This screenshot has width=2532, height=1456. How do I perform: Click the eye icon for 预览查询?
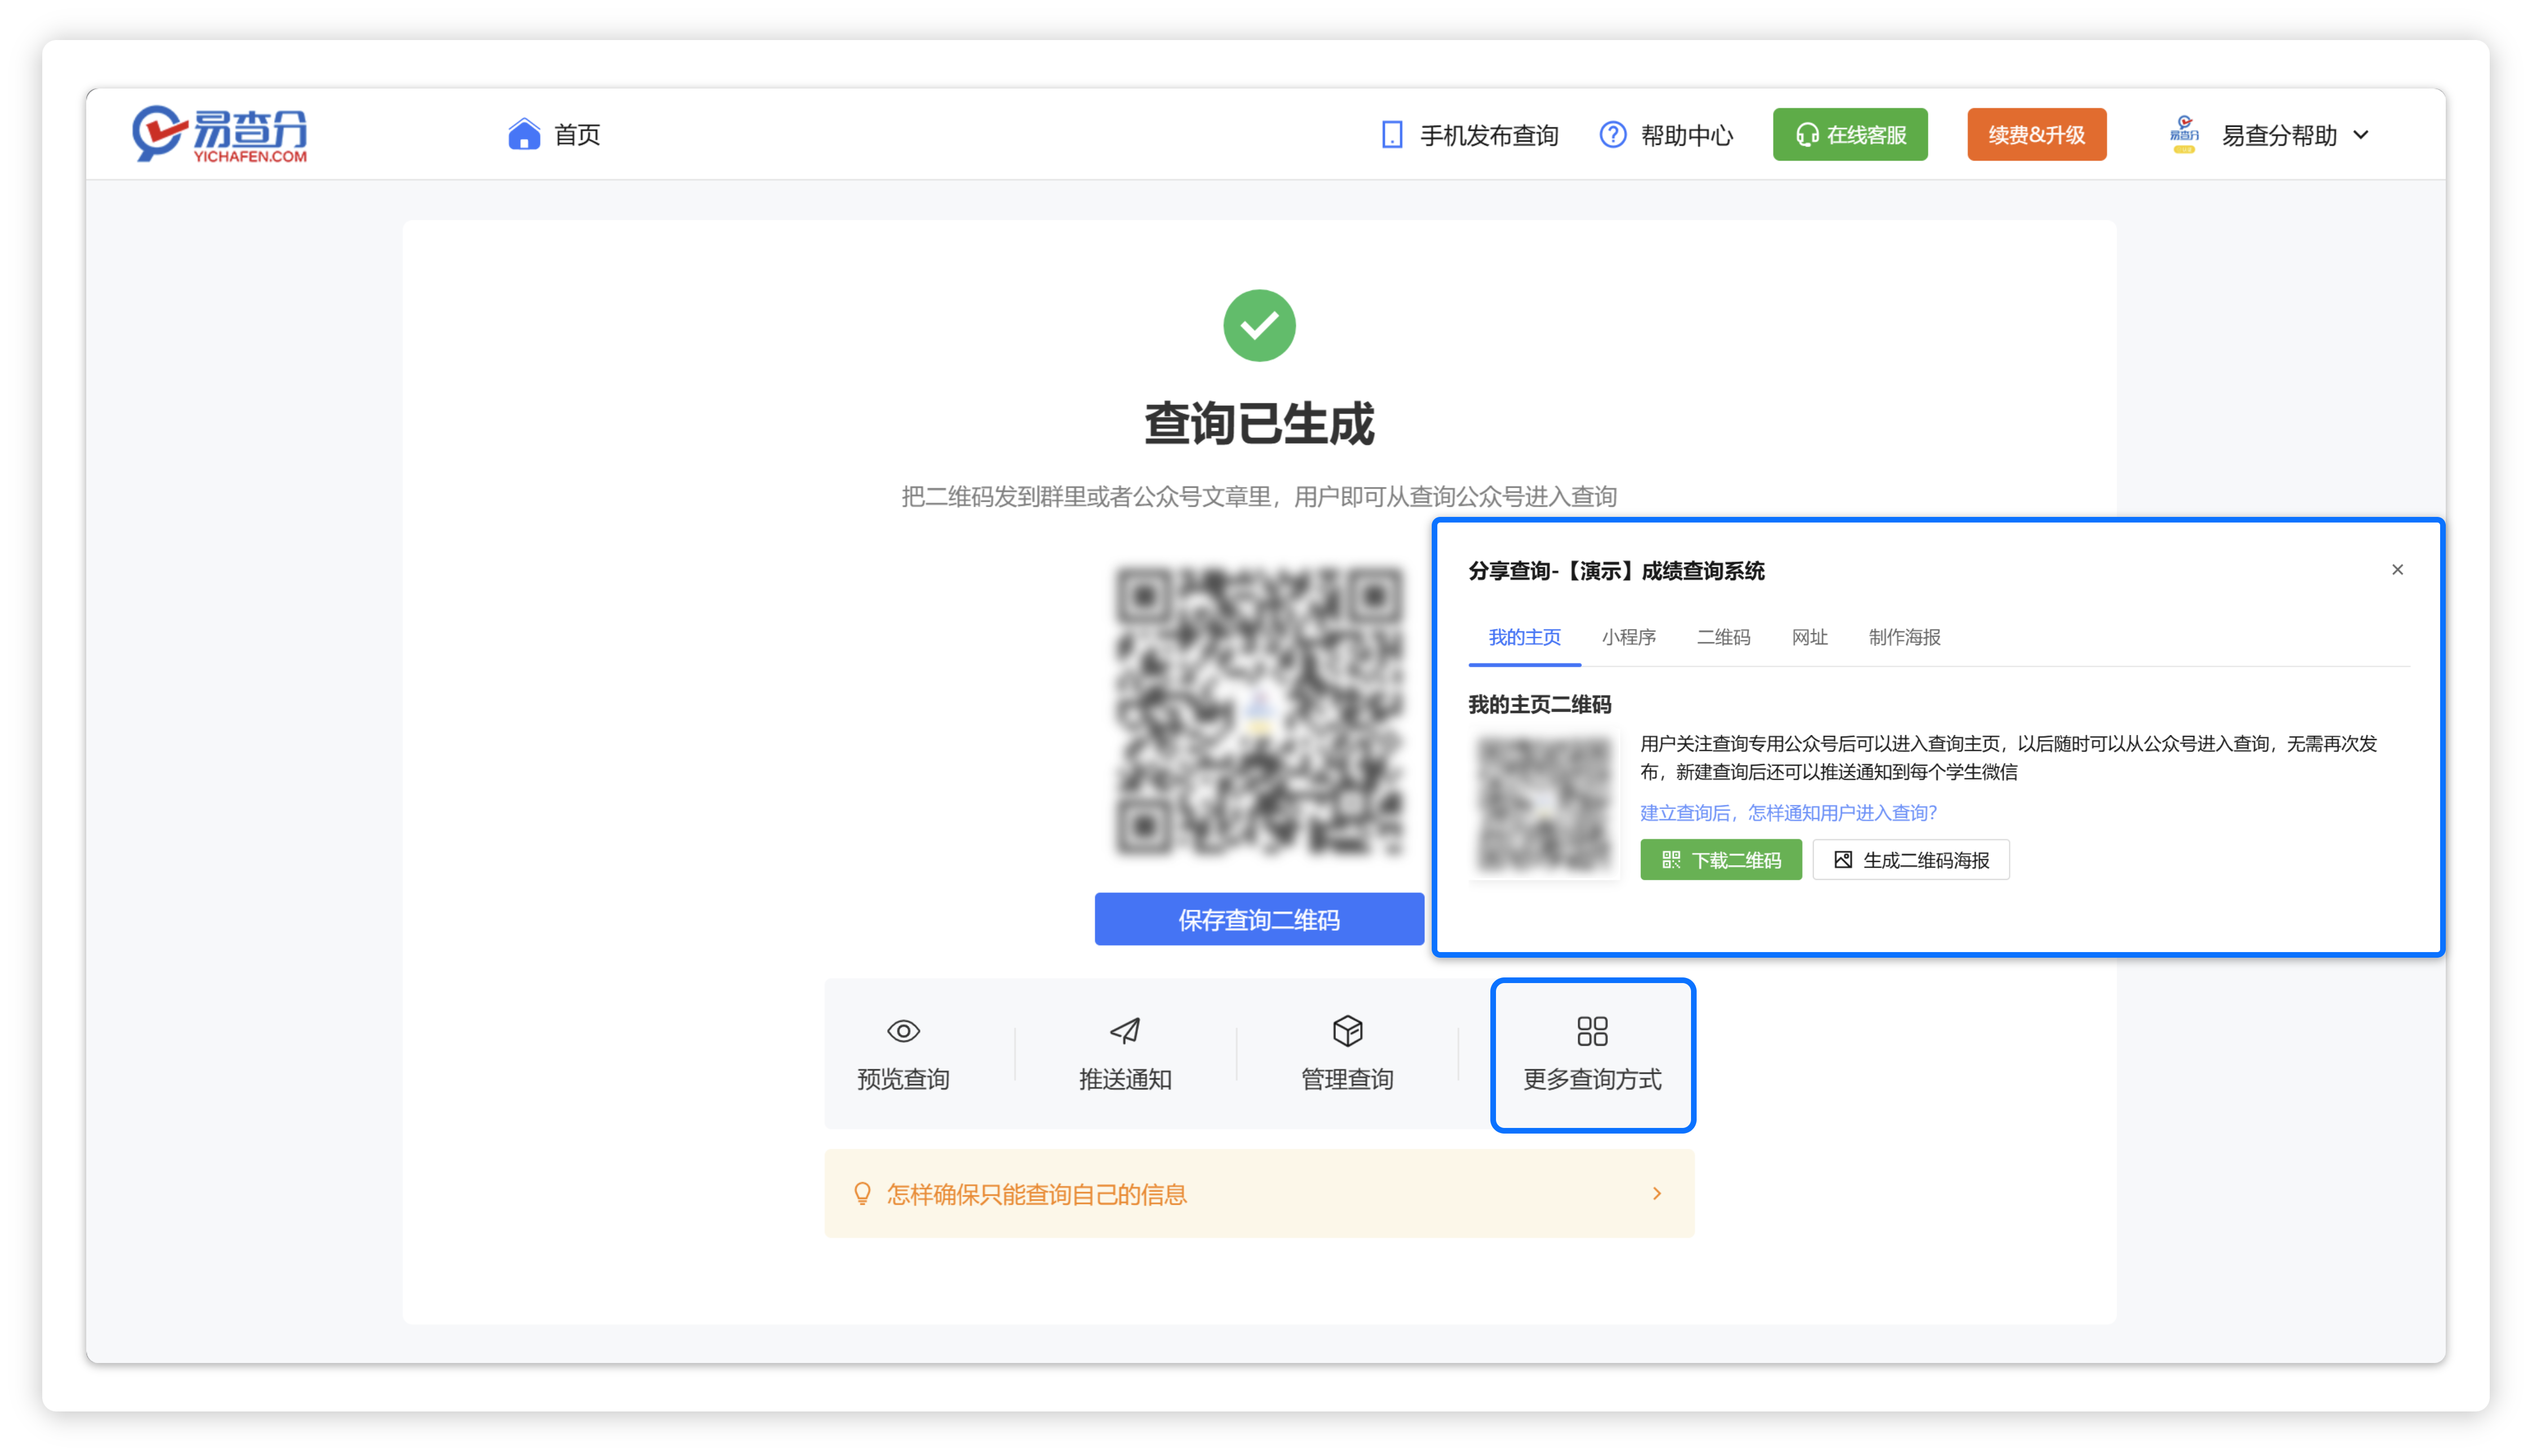coord(903,1031)
